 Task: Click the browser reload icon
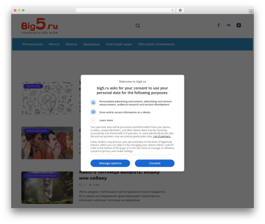coord(172,10)
